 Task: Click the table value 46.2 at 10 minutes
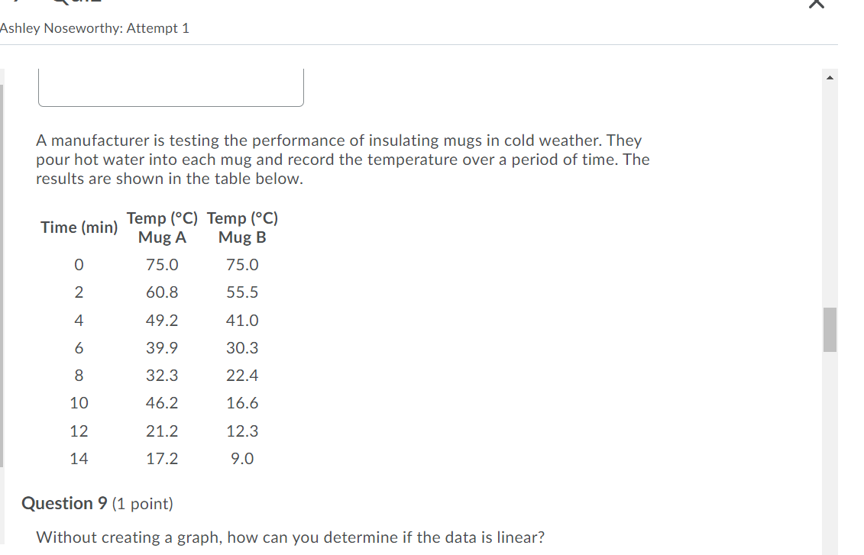coord(162,403)
